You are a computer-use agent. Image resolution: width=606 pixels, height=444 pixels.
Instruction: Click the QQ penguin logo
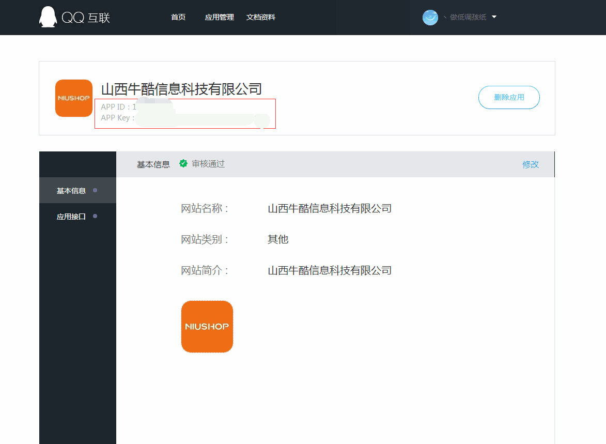click(x=48, y=17)
